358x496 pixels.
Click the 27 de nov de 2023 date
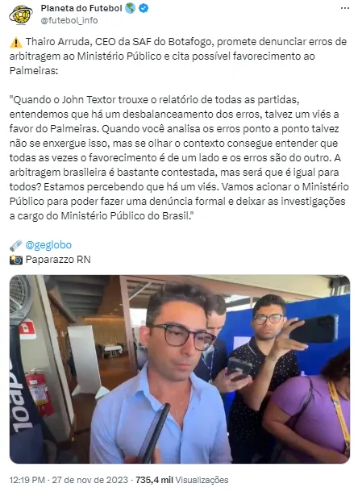click(89, 480)
